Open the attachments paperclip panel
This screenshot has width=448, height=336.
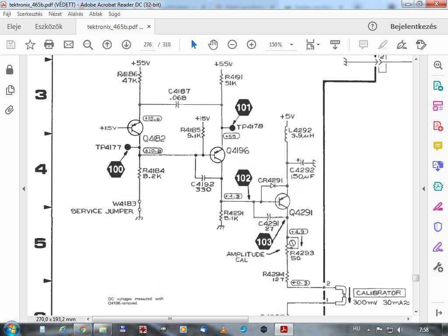pos(10,110)
